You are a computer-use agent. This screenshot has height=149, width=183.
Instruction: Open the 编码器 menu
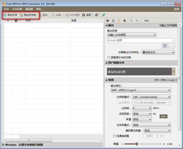pyautogui.click(x=29, y=9)
